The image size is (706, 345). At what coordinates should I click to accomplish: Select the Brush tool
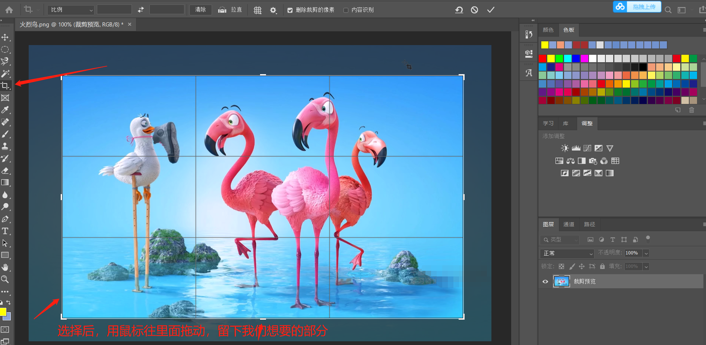[x=5, y=134]
